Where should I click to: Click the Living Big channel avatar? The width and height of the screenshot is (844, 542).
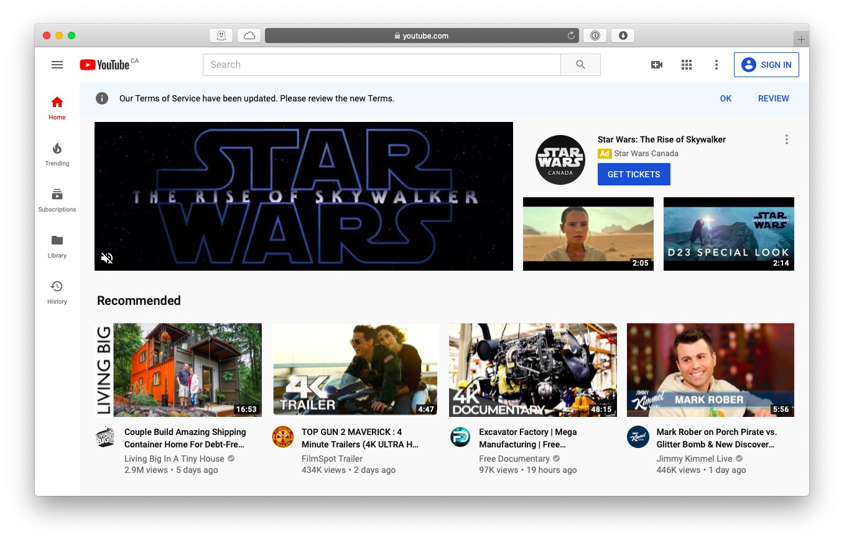point(106,437)
